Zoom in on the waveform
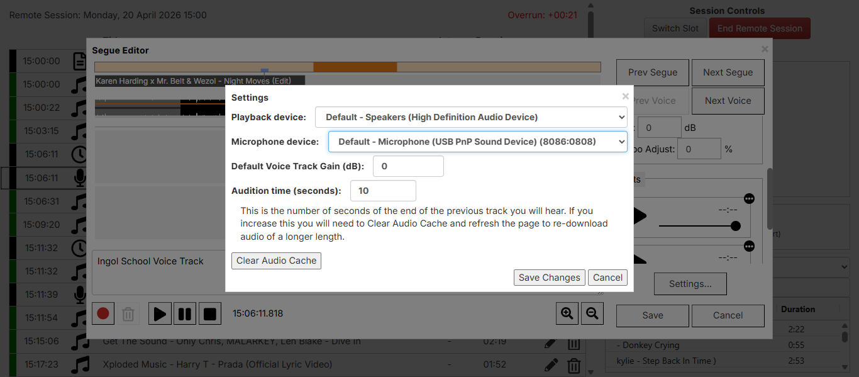 pyautogui.click(x=567, y=313)
